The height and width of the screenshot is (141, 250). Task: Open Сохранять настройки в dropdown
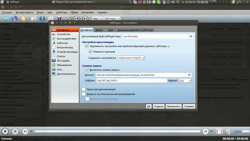[x=131, y=58]
